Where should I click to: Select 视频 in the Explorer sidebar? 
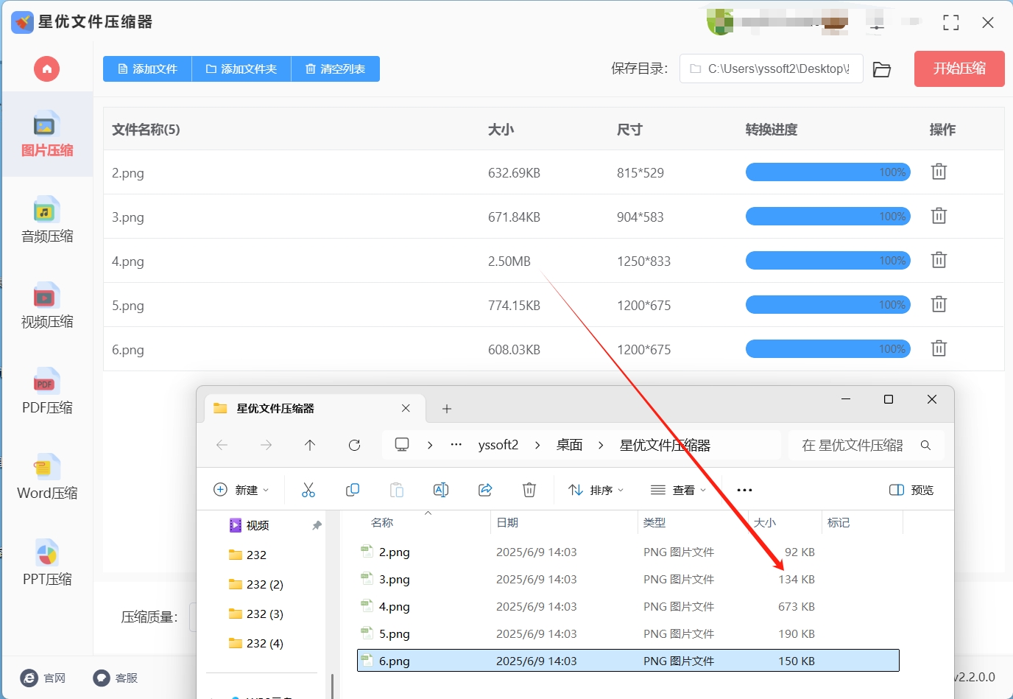pyautogui.click(x=258, y=525)
